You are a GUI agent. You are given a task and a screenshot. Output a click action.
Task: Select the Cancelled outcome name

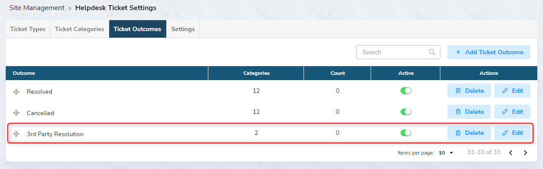point(40,113)
